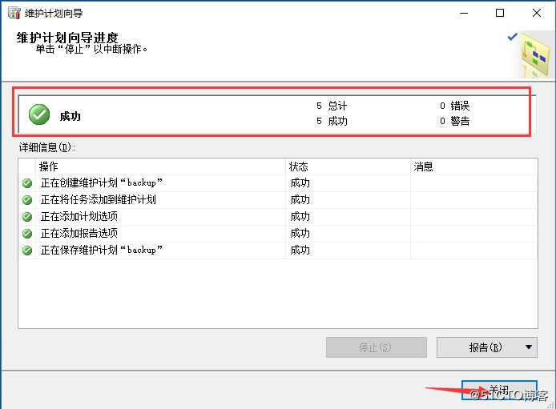
Task: Select row 正在添加报告选项
Action: click(x=278, y=234)
